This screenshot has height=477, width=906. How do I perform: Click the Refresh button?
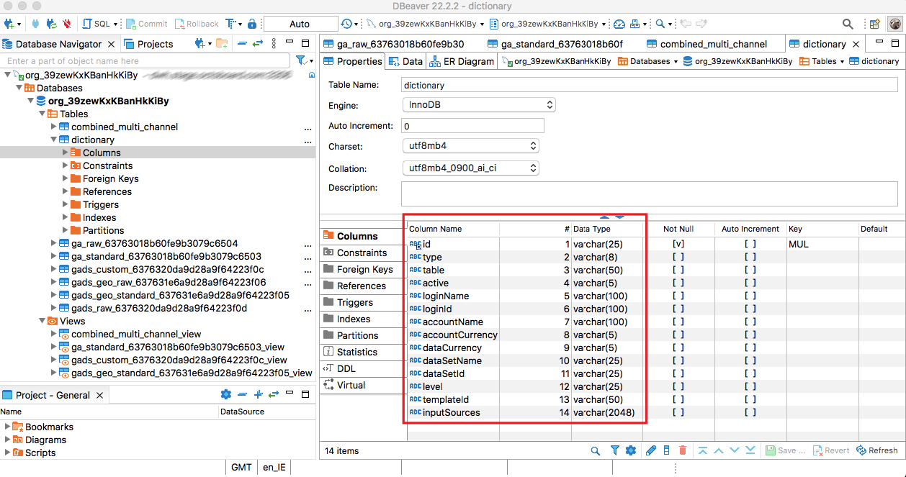877,450
